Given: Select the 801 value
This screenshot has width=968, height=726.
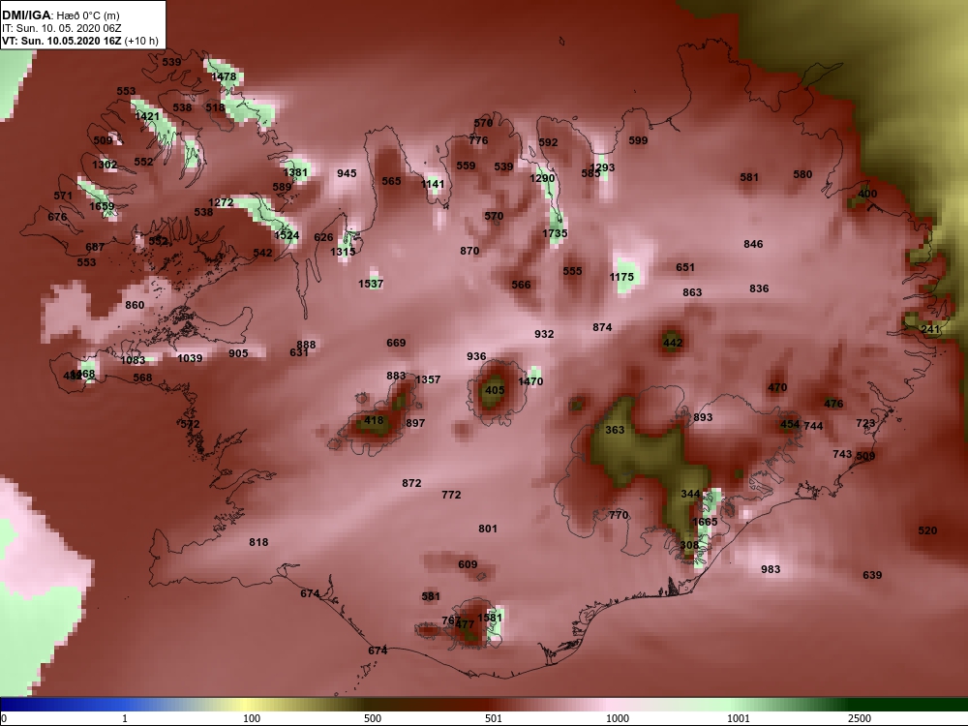Looking at the screenshot, I should tap(488, 529).
